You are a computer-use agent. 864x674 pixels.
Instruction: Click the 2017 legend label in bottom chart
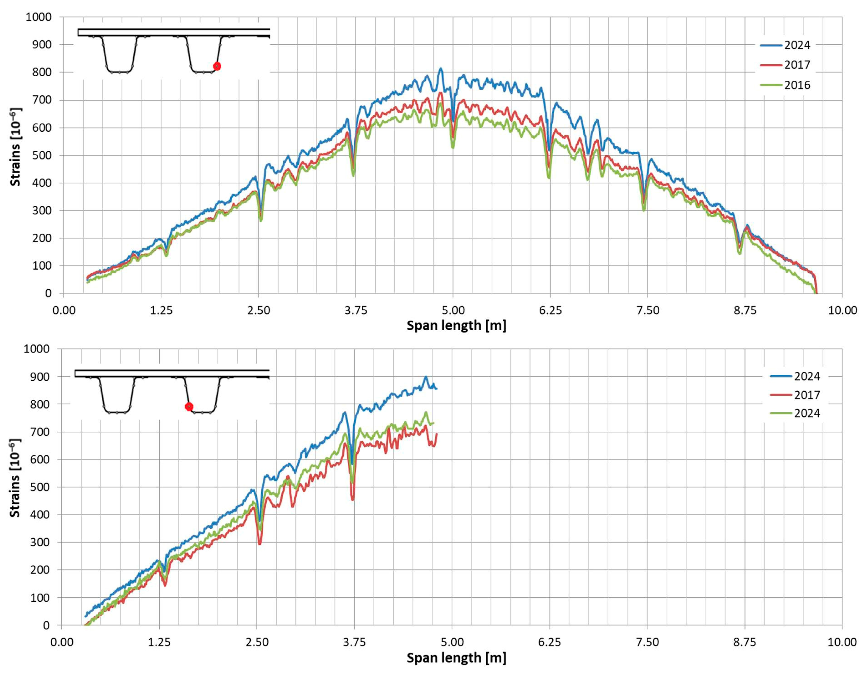click(x=808, y=395)
